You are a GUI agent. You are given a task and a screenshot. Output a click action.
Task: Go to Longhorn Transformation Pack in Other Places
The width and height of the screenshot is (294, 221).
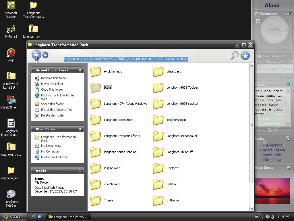[x=55, y=139]
